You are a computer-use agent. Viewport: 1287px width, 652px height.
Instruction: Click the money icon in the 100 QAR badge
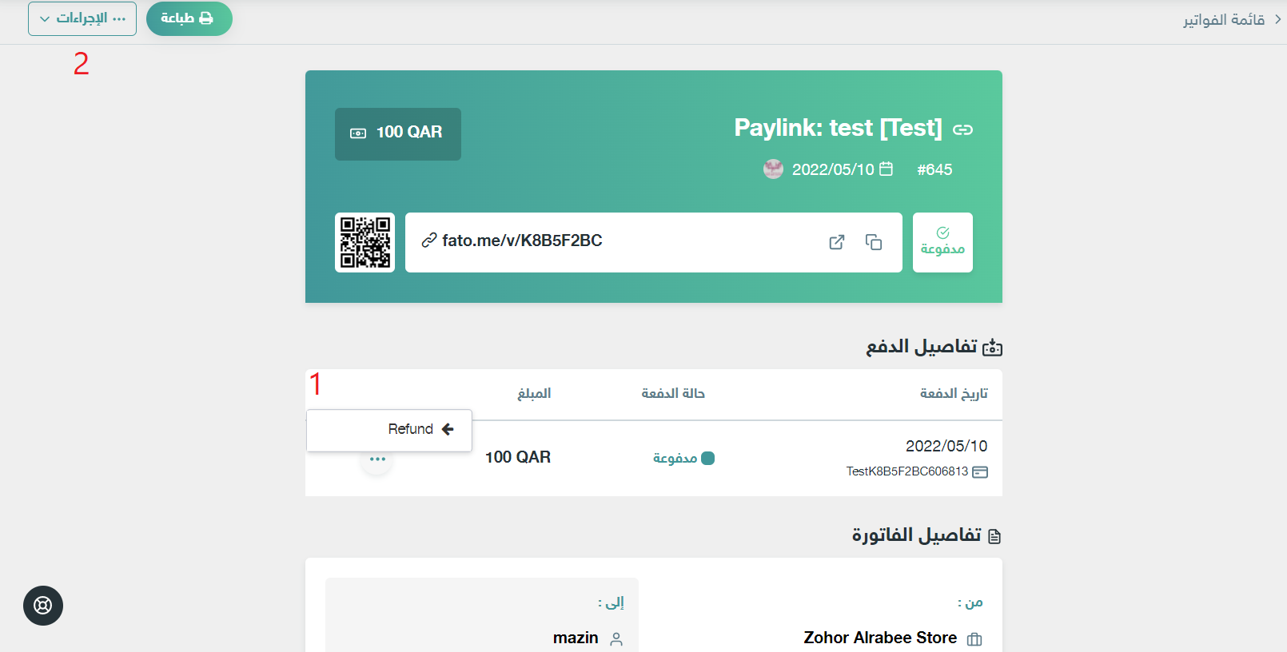pos(358,133)
